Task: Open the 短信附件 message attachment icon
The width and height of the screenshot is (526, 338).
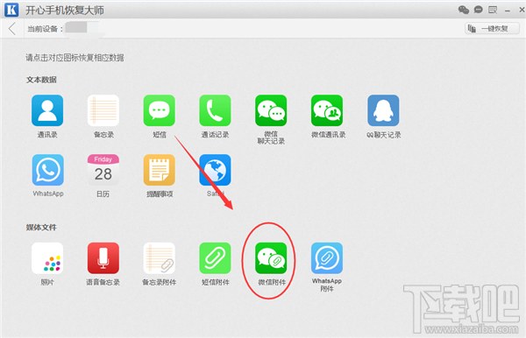Action: click(x=215, y=258)
